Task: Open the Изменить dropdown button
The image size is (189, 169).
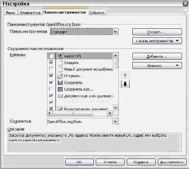Action: tap(157, 66)
